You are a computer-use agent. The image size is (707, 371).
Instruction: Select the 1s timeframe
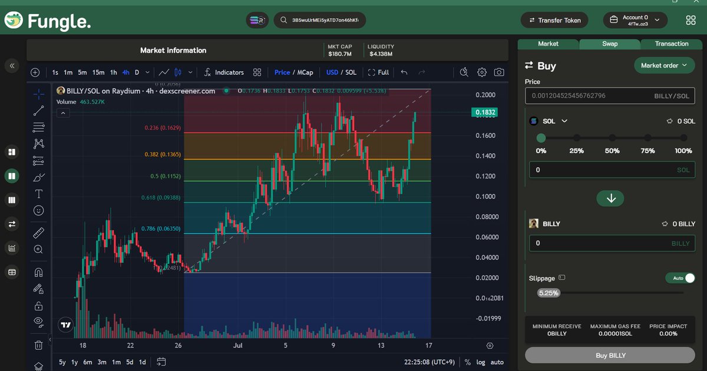pyautogui.click(x=55, y=72)
